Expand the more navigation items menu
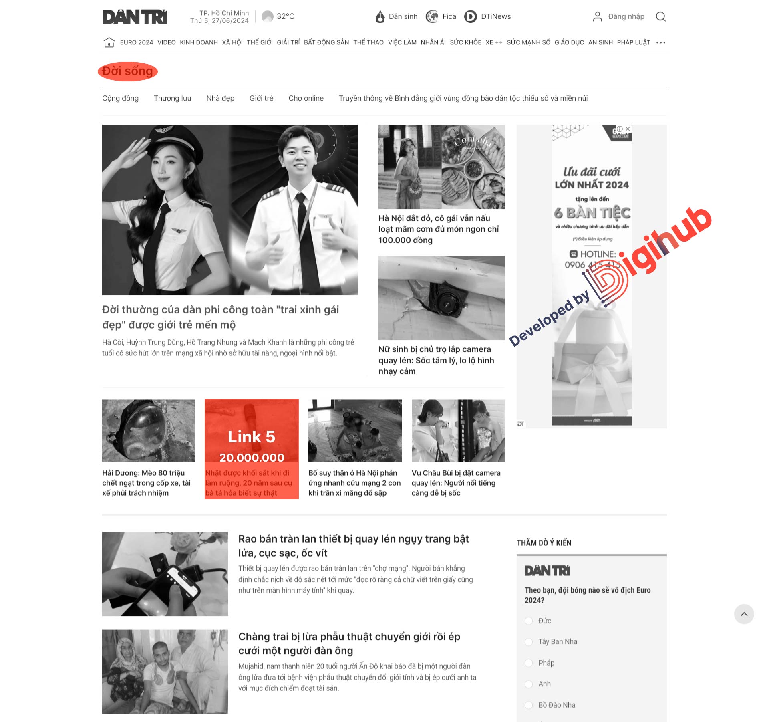The width and height of the screenshot is (769, 722). 661,43
